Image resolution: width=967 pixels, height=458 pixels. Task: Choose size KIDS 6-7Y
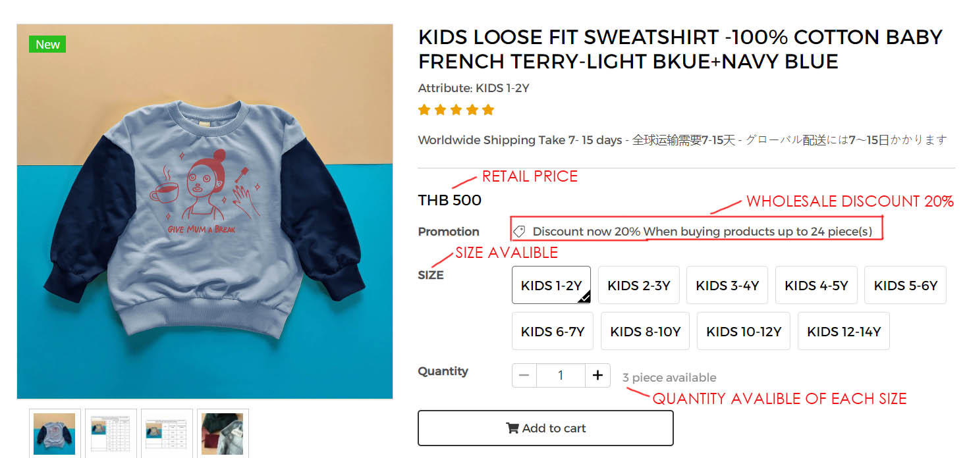pyautogui.click(x=553, y=331)
